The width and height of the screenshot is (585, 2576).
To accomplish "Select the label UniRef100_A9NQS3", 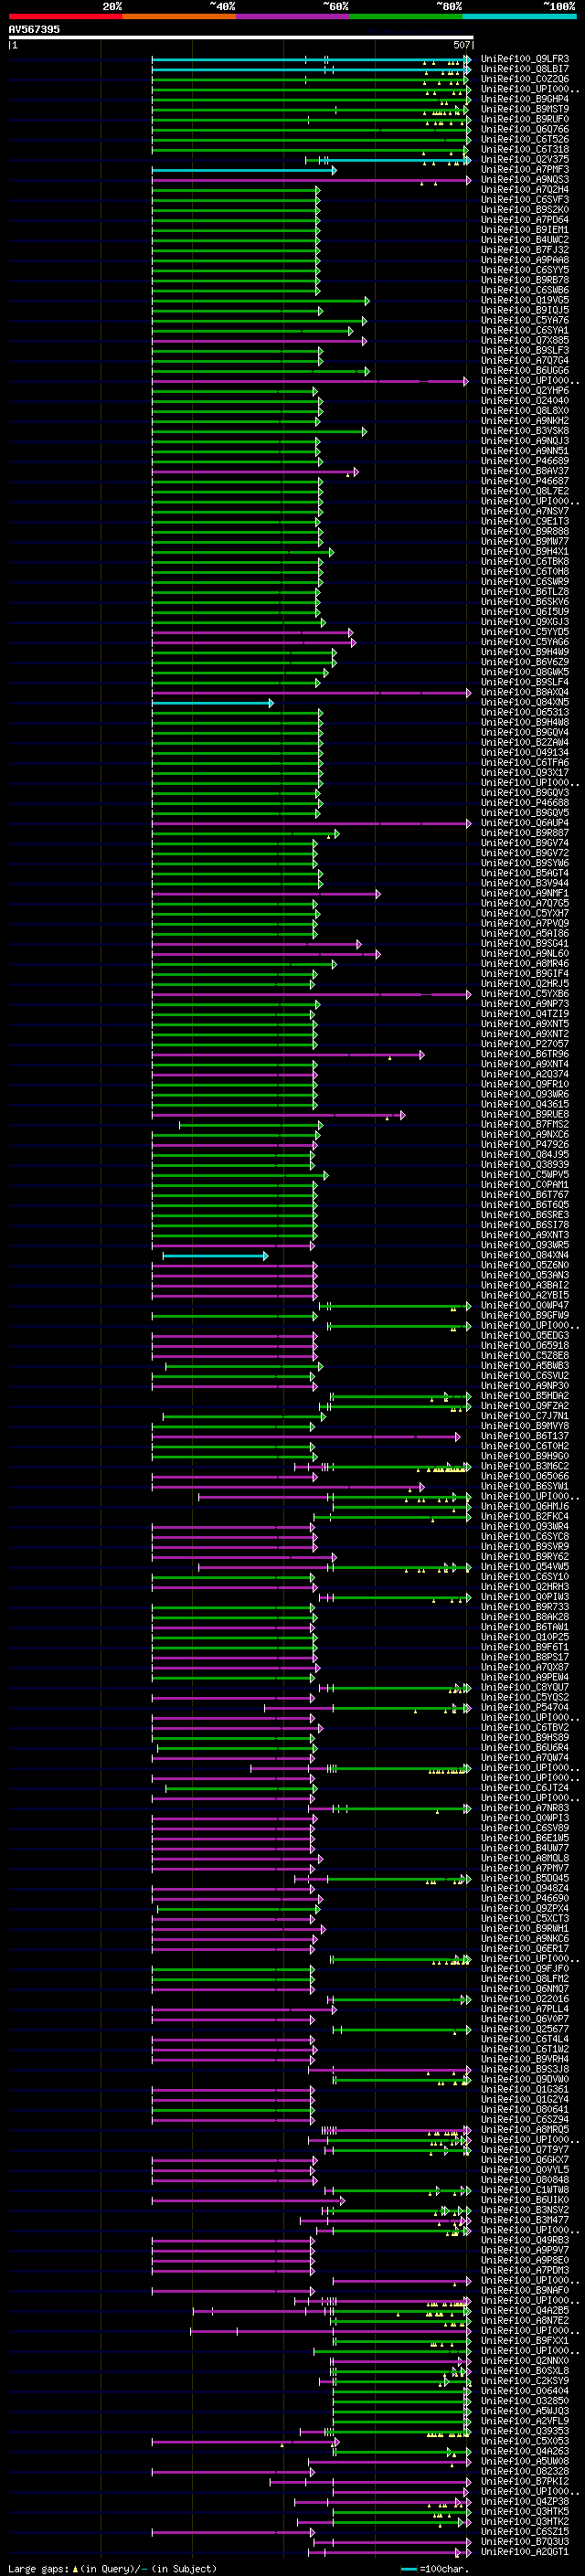I will (525, 180).
